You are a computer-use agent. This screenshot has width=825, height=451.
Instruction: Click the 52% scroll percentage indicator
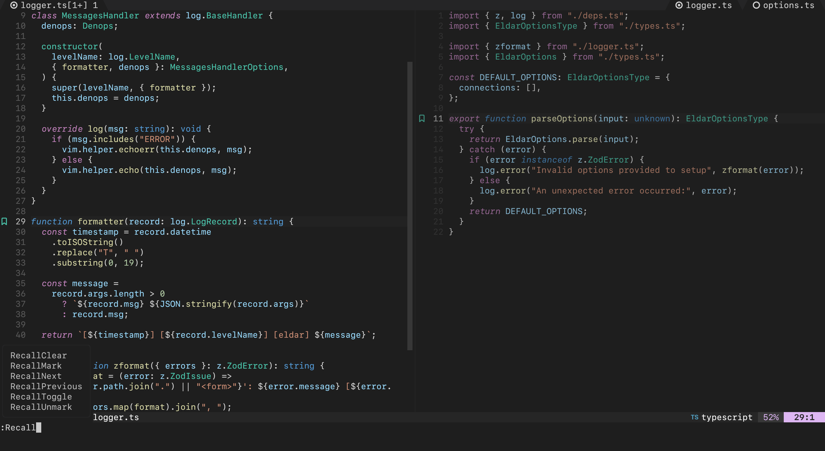[771, 417]
